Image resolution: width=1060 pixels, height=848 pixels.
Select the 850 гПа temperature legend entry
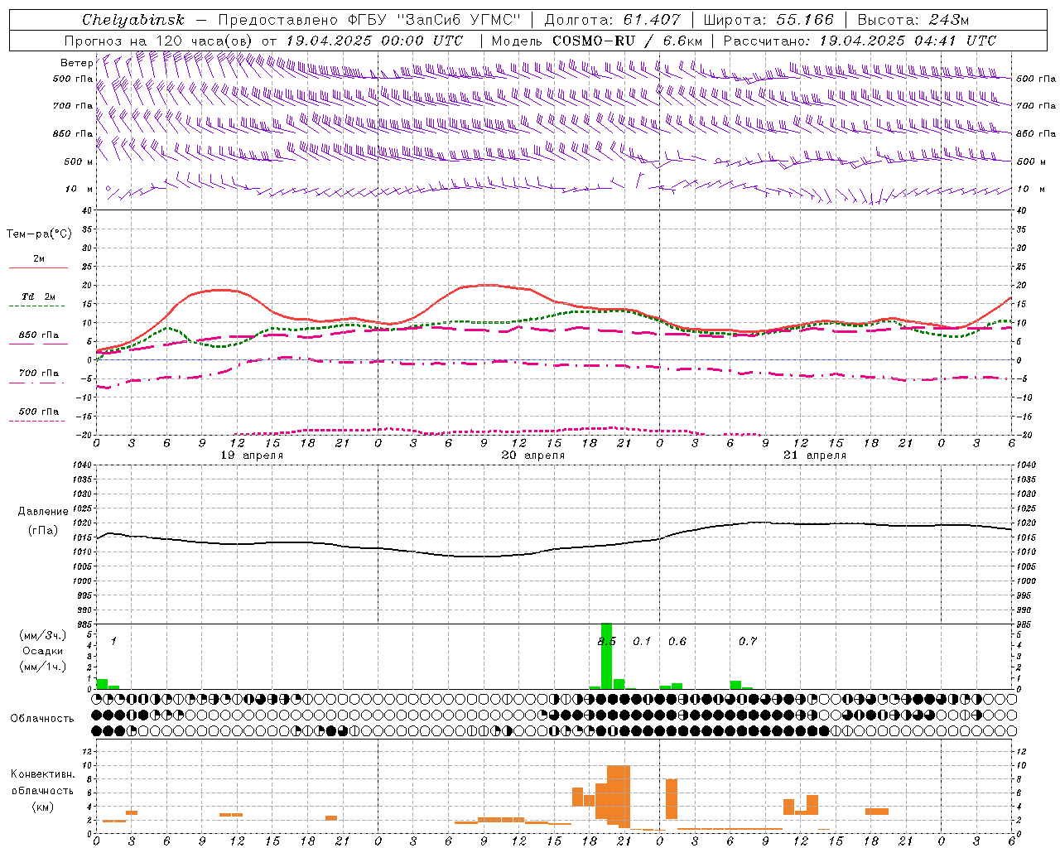(x=38, y=339)
